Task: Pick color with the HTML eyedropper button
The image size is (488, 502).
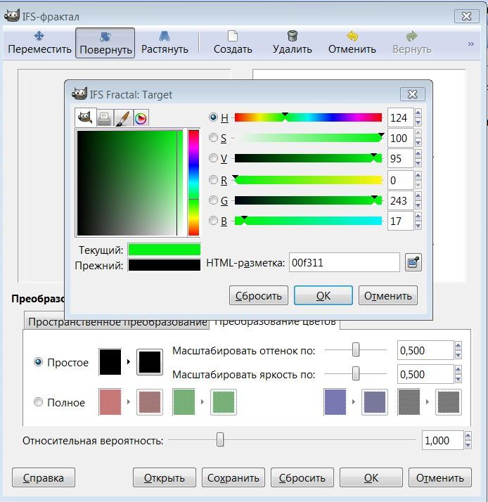Action: click(413, 263)
